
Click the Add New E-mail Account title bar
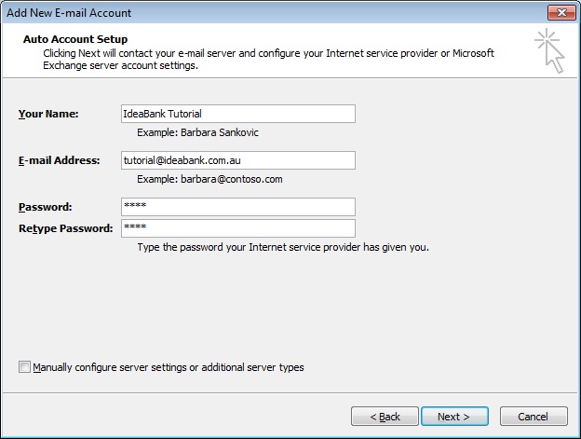coord(274,13)
